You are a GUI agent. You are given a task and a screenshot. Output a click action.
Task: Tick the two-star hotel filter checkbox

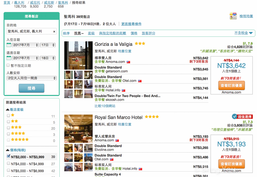[8, 122]
